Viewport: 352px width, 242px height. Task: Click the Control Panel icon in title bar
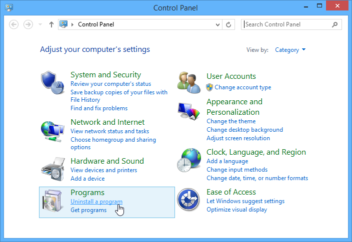(x=9, y=7)
